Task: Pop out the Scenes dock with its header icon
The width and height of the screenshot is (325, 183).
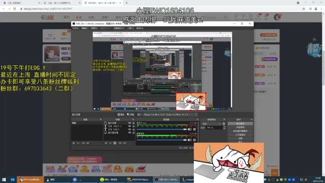Action: click(x=101, y=120)
